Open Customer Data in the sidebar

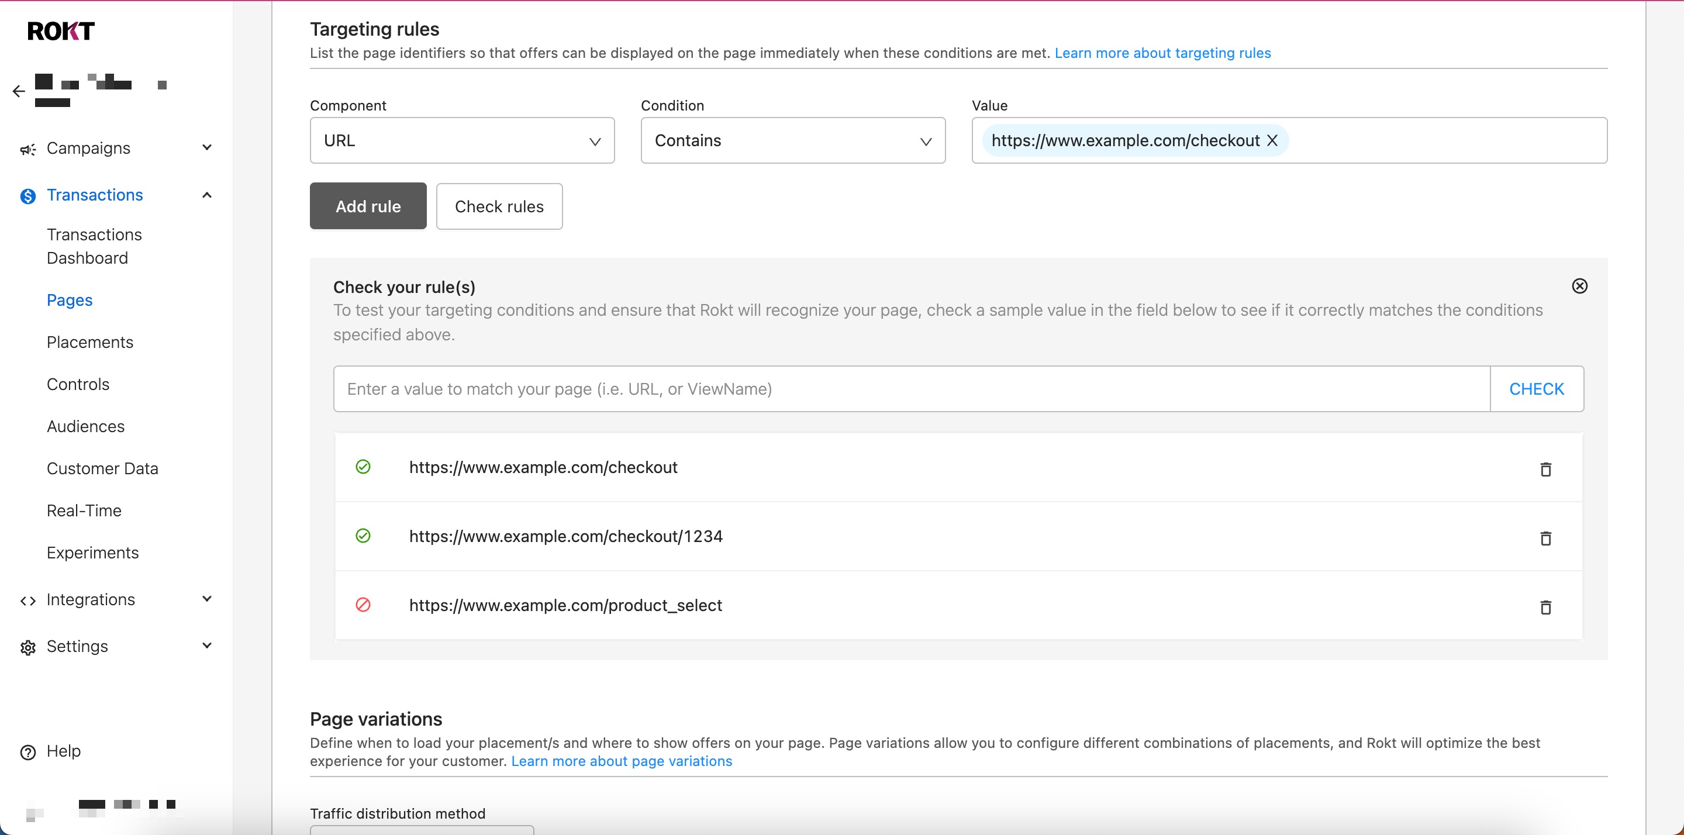pyautogui.click(x=102, y=468)
